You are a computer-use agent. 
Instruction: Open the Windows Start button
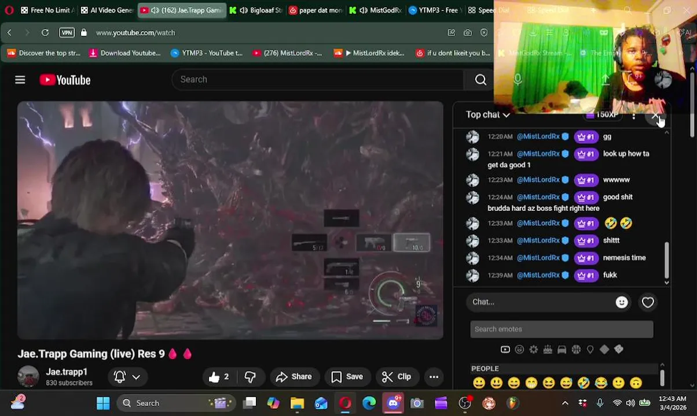(x=103, y=403)
